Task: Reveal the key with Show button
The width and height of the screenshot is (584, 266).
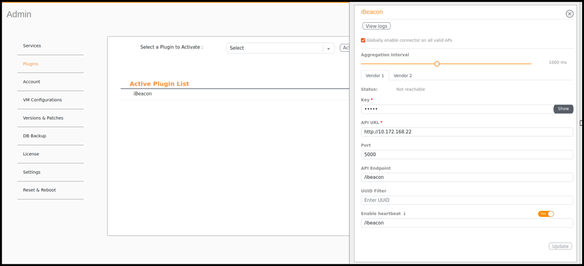Action: tap(563, 109)
